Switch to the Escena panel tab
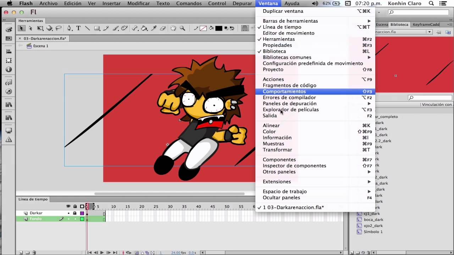Image resolution: width=454 pixels, height=255 pixels. point(382,24)
